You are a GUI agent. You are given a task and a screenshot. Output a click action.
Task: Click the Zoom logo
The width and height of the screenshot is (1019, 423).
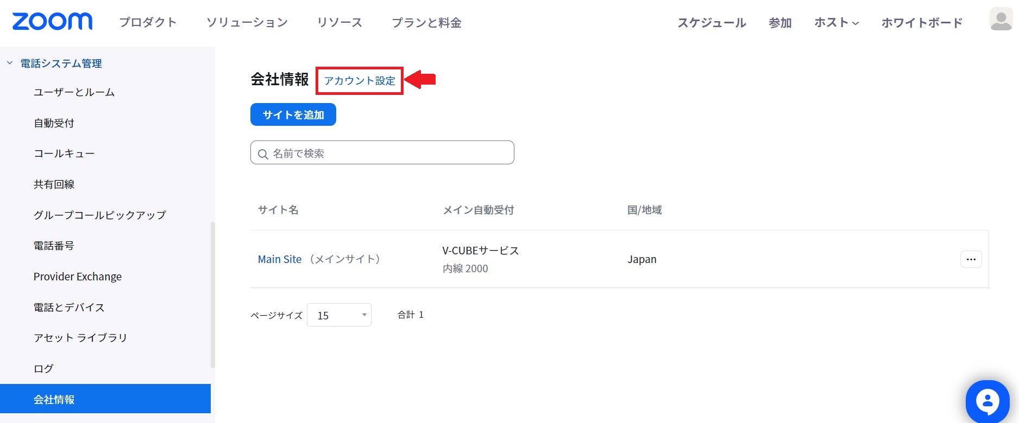(52, 22)
